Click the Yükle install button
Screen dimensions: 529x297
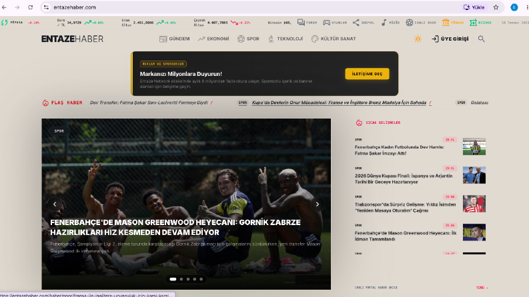[474, 7]
